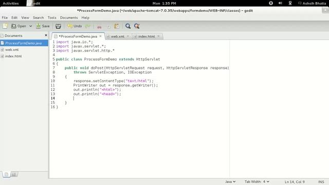Show documents list via bottom panel icon
Screen dimensions: 329x185
pos(6,174)
